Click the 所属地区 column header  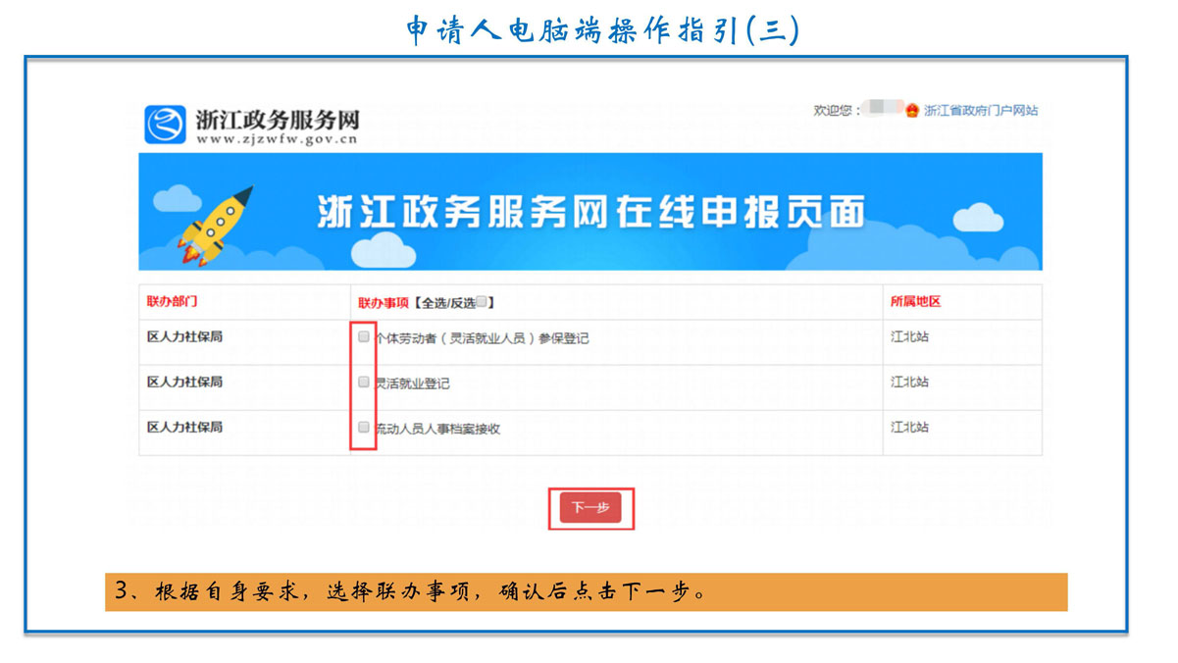pos(915,302)
